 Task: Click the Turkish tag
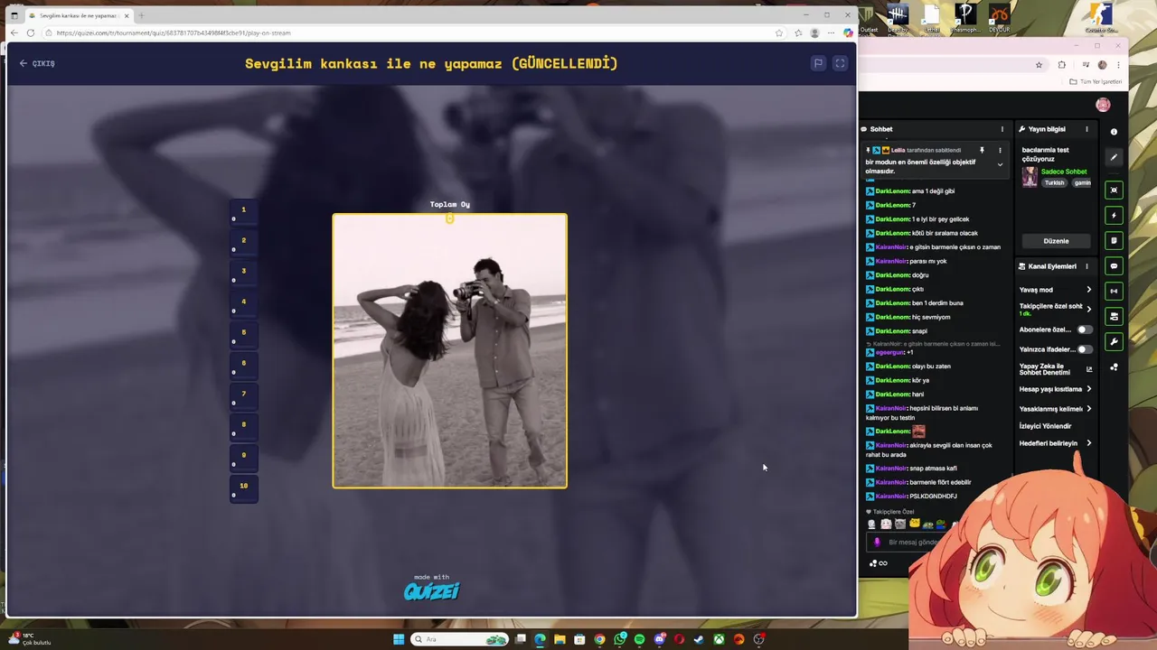1055,183
